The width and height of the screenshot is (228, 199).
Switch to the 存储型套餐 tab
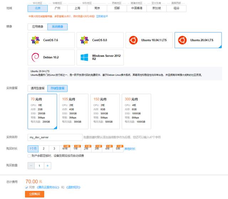[57, 88]
